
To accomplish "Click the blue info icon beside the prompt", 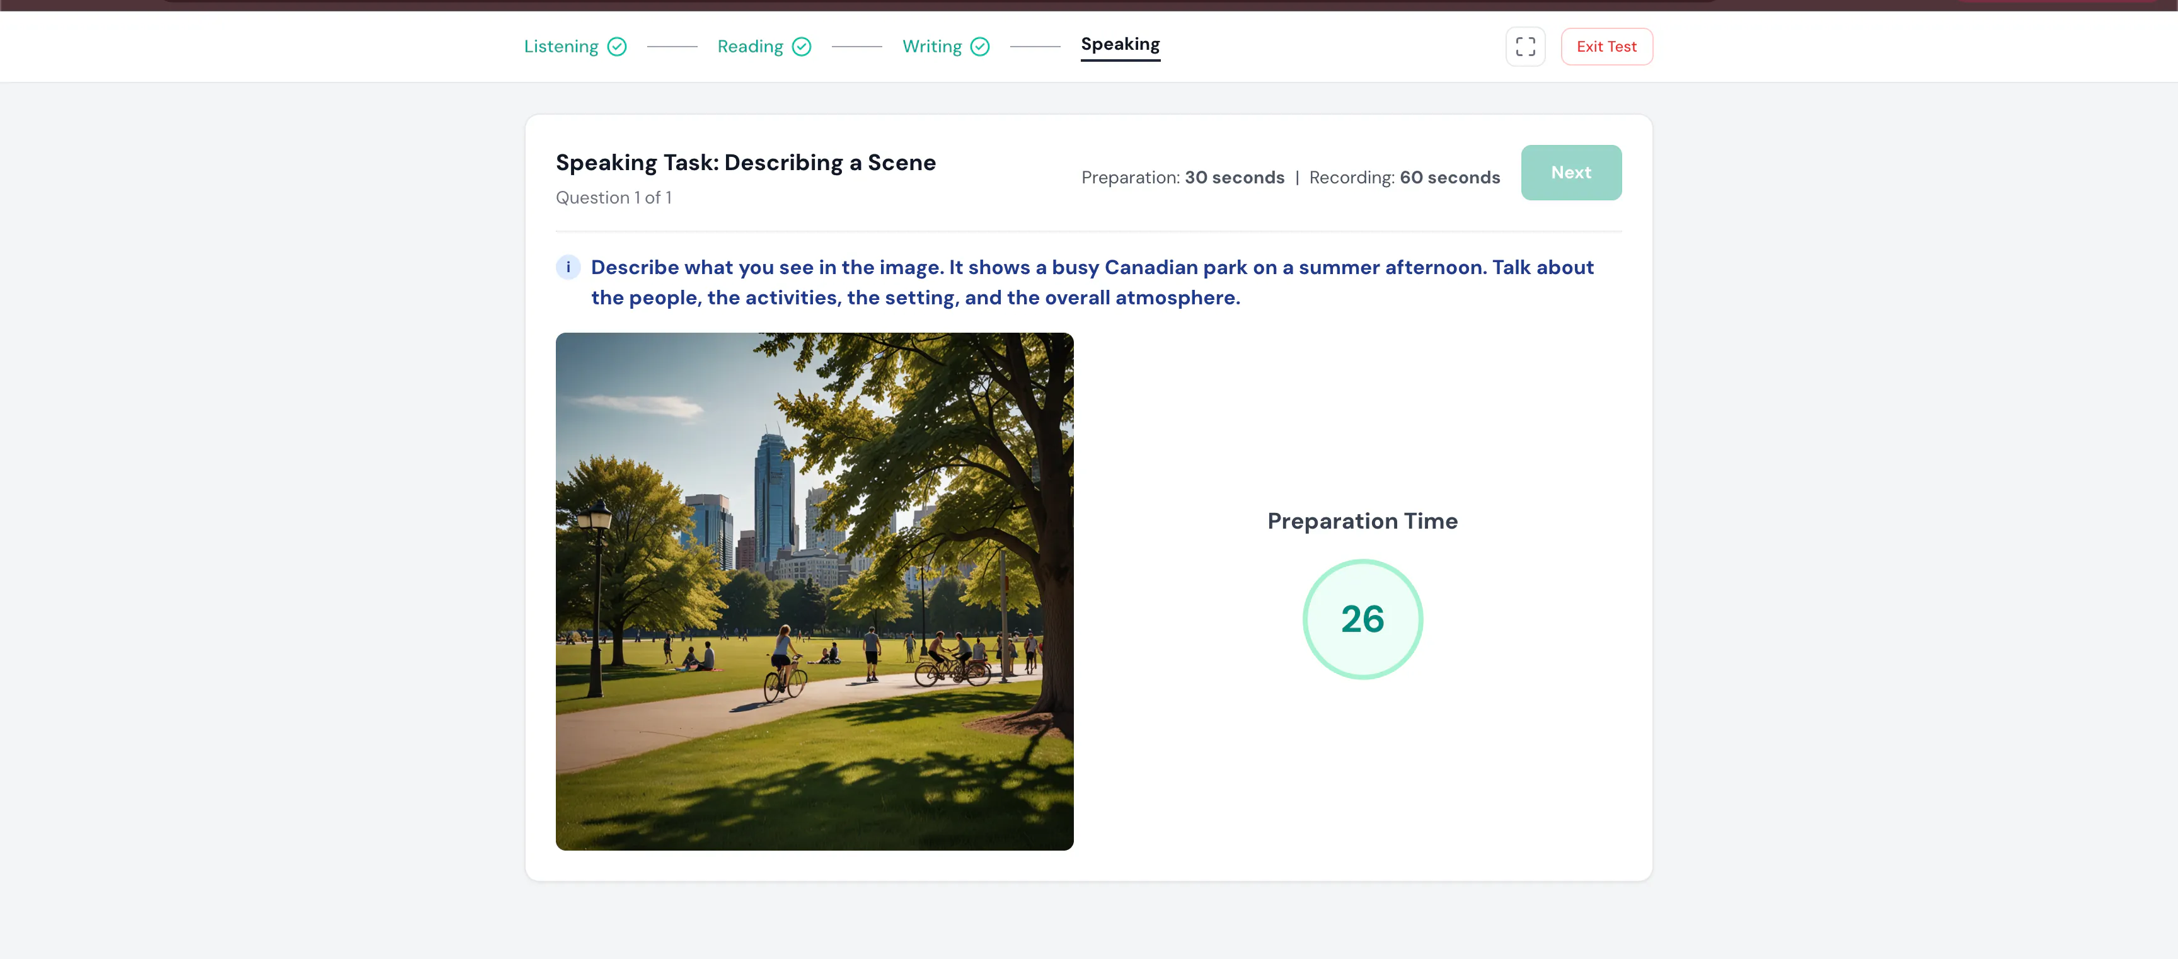I will tap(568, 267).
